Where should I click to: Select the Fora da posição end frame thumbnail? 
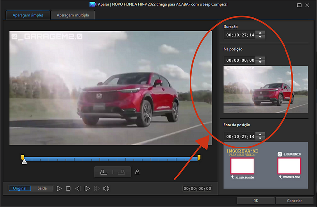click(266, 165)
